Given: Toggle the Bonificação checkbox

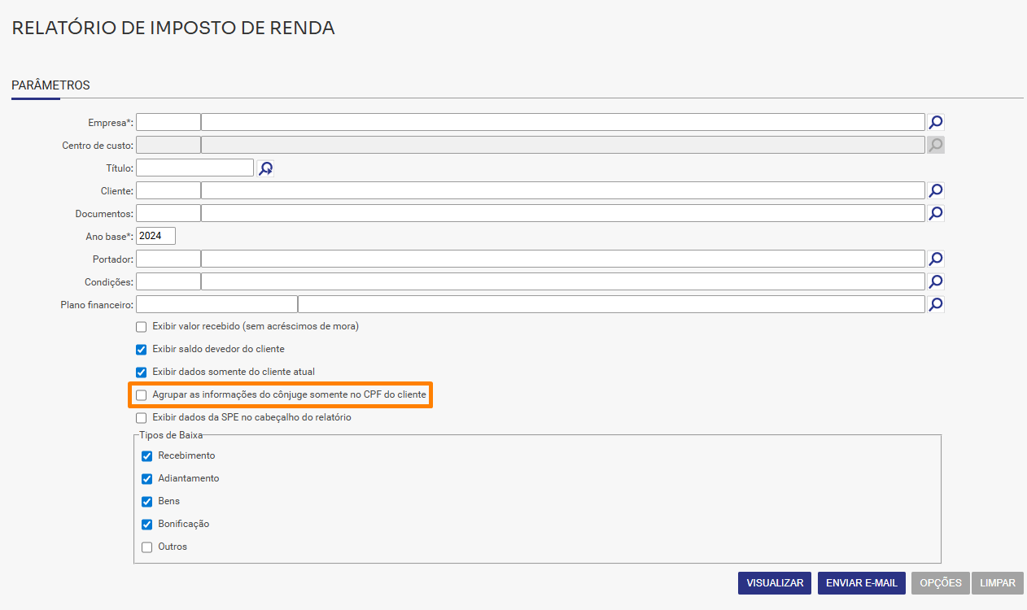Looking at the screenshot, I should (147, 525).
